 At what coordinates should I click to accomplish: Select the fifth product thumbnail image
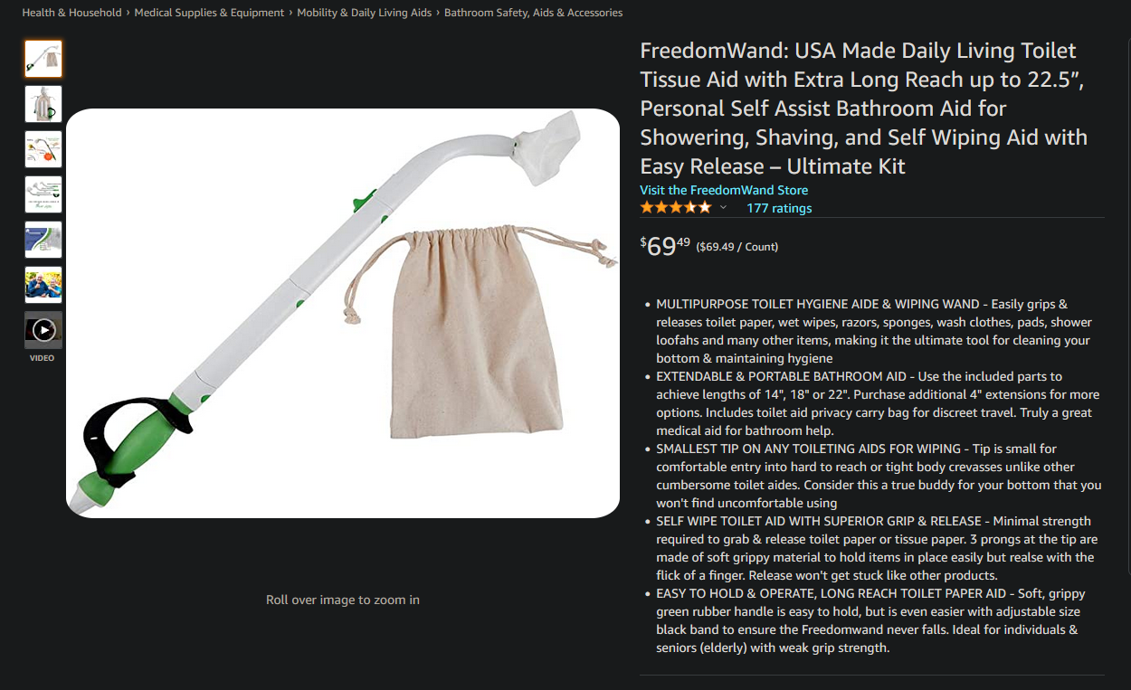coord(43,240)
